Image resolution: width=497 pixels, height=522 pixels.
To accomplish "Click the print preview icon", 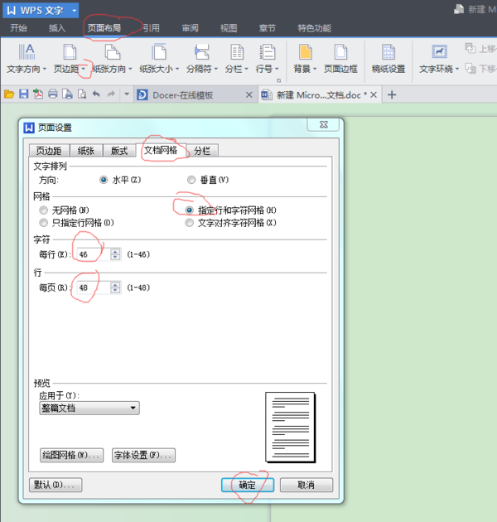I will coord(82,94).
